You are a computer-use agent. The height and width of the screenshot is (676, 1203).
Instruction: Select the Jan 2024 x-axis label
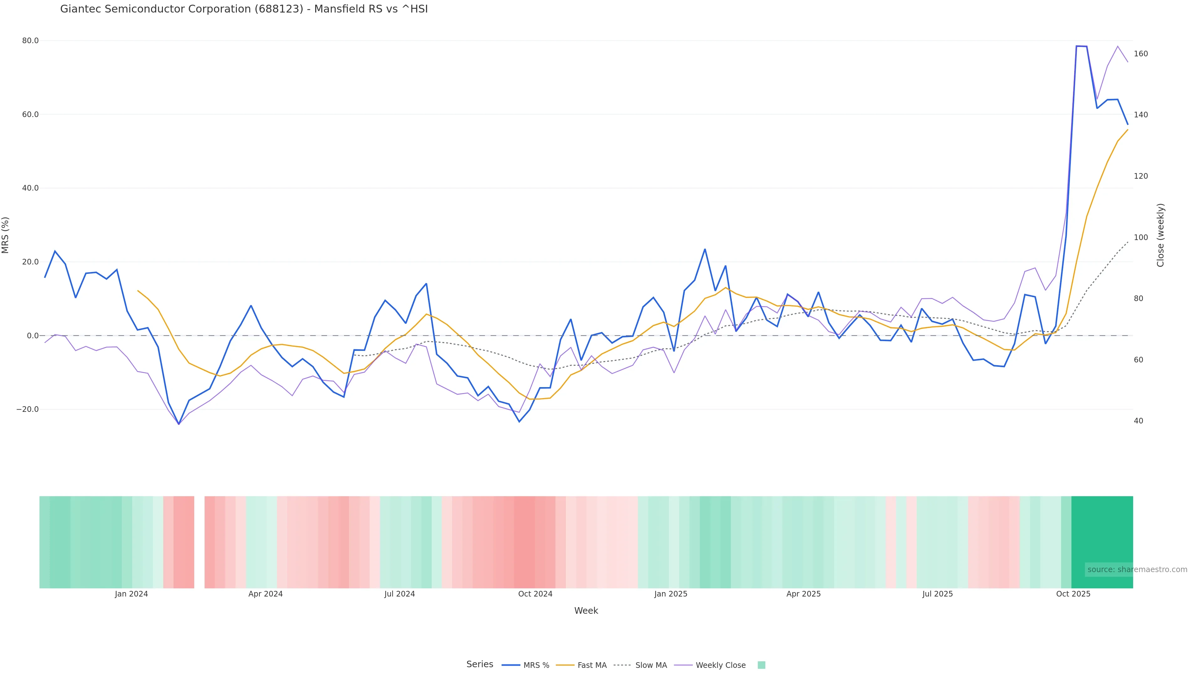point(131,594)
